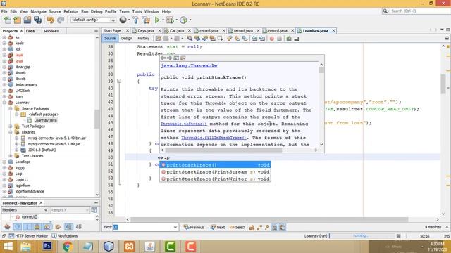Screen dimensions: 451x253
Task: Toggle Show Static Members filter in Navigator
Action: [27, 227]
